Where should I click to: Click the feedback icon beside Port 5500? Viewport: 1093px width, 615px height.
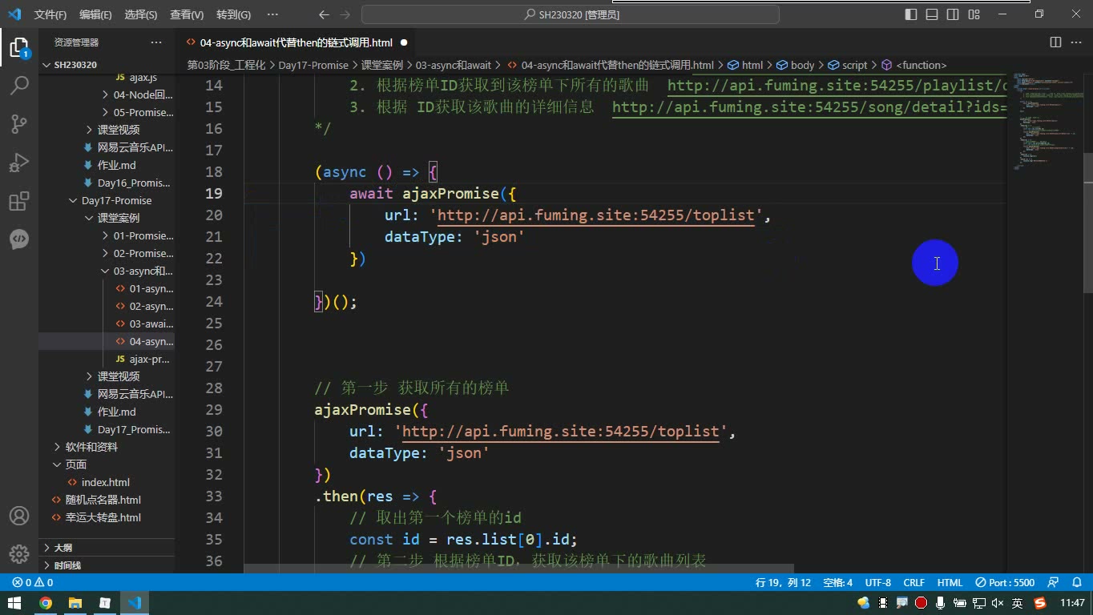coord(1054,582)
